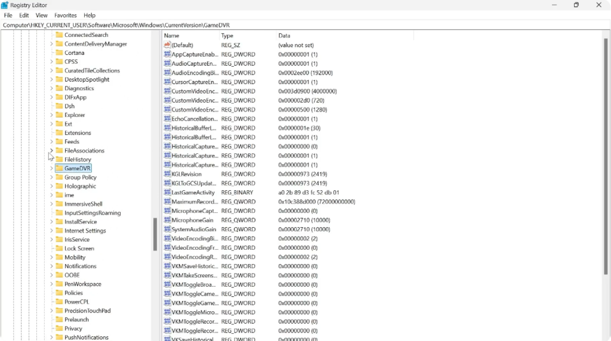The image size is (611, 341).
Task: Select the ImmersiveShell tree key
Action: [x=84, y=204]
